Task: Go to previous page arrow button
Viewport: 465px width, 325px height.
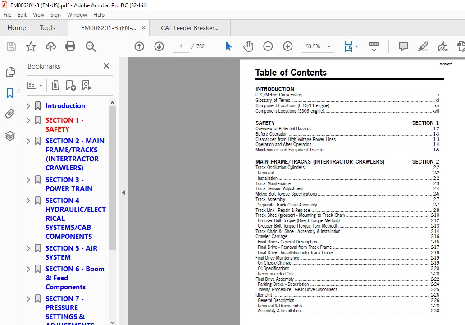Action: pos(139,46)
